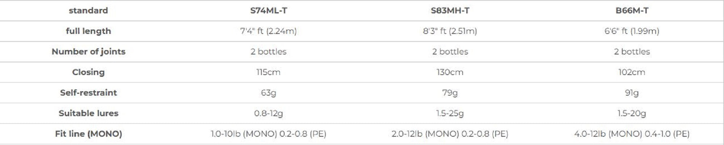This screenshot has width=724, height=145.
Task: Click the B66M-T column header
Action: coord(632,10)
